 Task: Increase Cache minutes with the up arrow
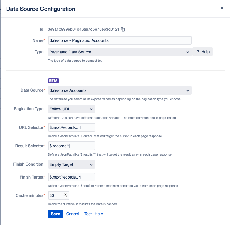[66, 194]
